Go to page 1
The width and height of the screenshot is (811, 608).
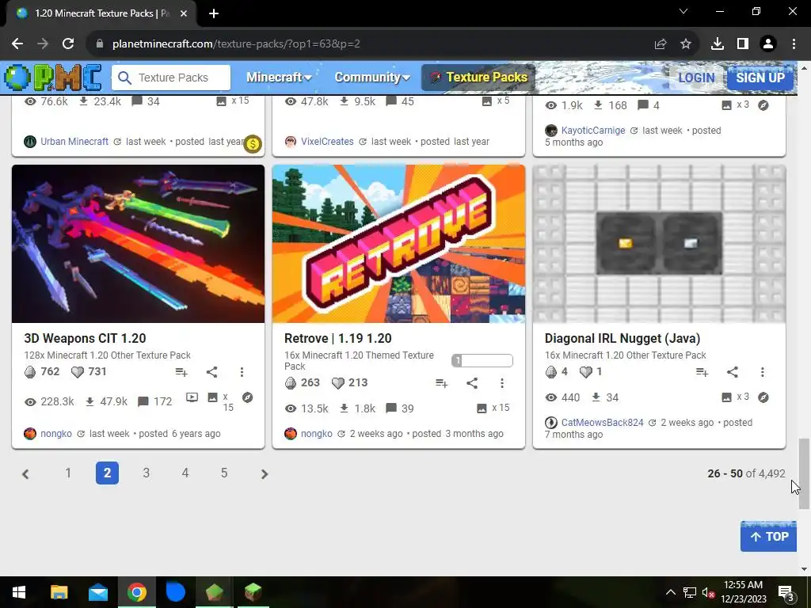(x=68, y=473)
